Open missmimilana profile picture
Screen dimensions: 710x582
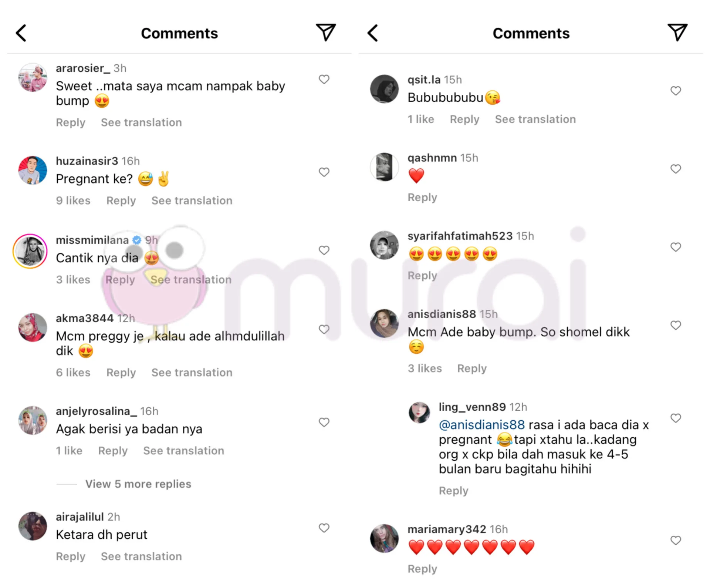pos(30,251)
